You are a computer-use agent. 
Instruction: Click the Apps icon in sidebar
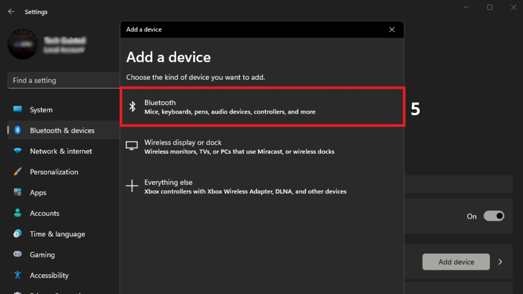pos(17,192)
